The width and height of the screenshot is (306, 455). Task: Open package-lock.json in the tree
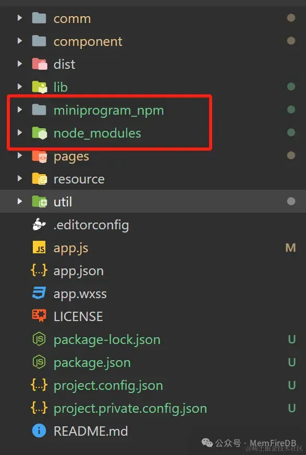[x=107, y=340]
